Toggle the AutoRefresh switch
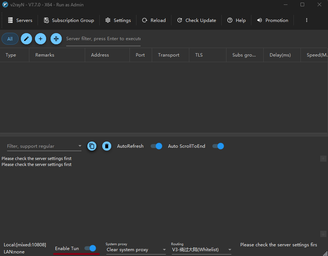 pos(156,146)
